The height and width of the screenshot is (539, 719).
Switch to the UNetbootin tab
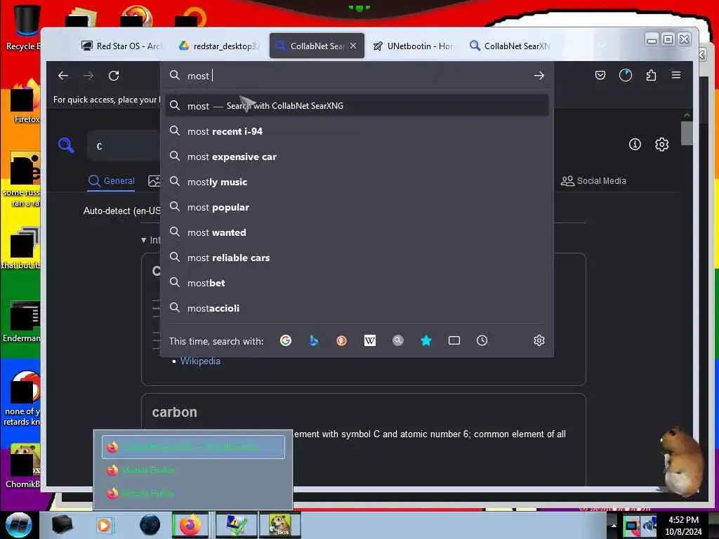[x=413, y=46]
